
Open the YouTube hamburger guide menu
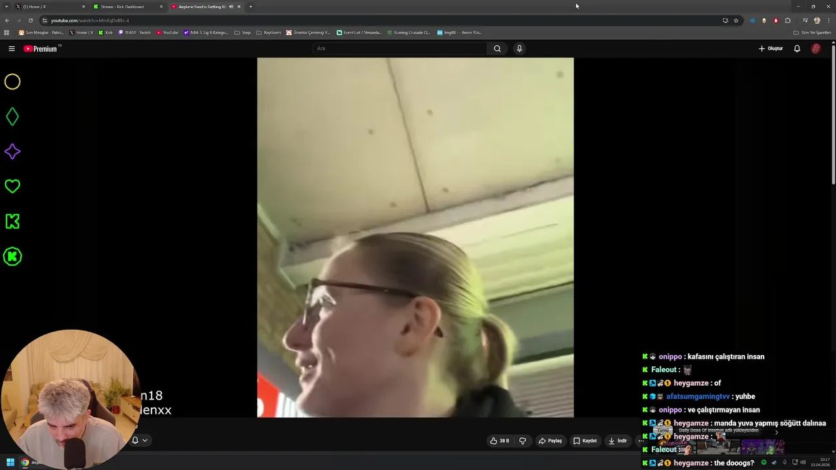pyautogui.click(x=11, y=48)
